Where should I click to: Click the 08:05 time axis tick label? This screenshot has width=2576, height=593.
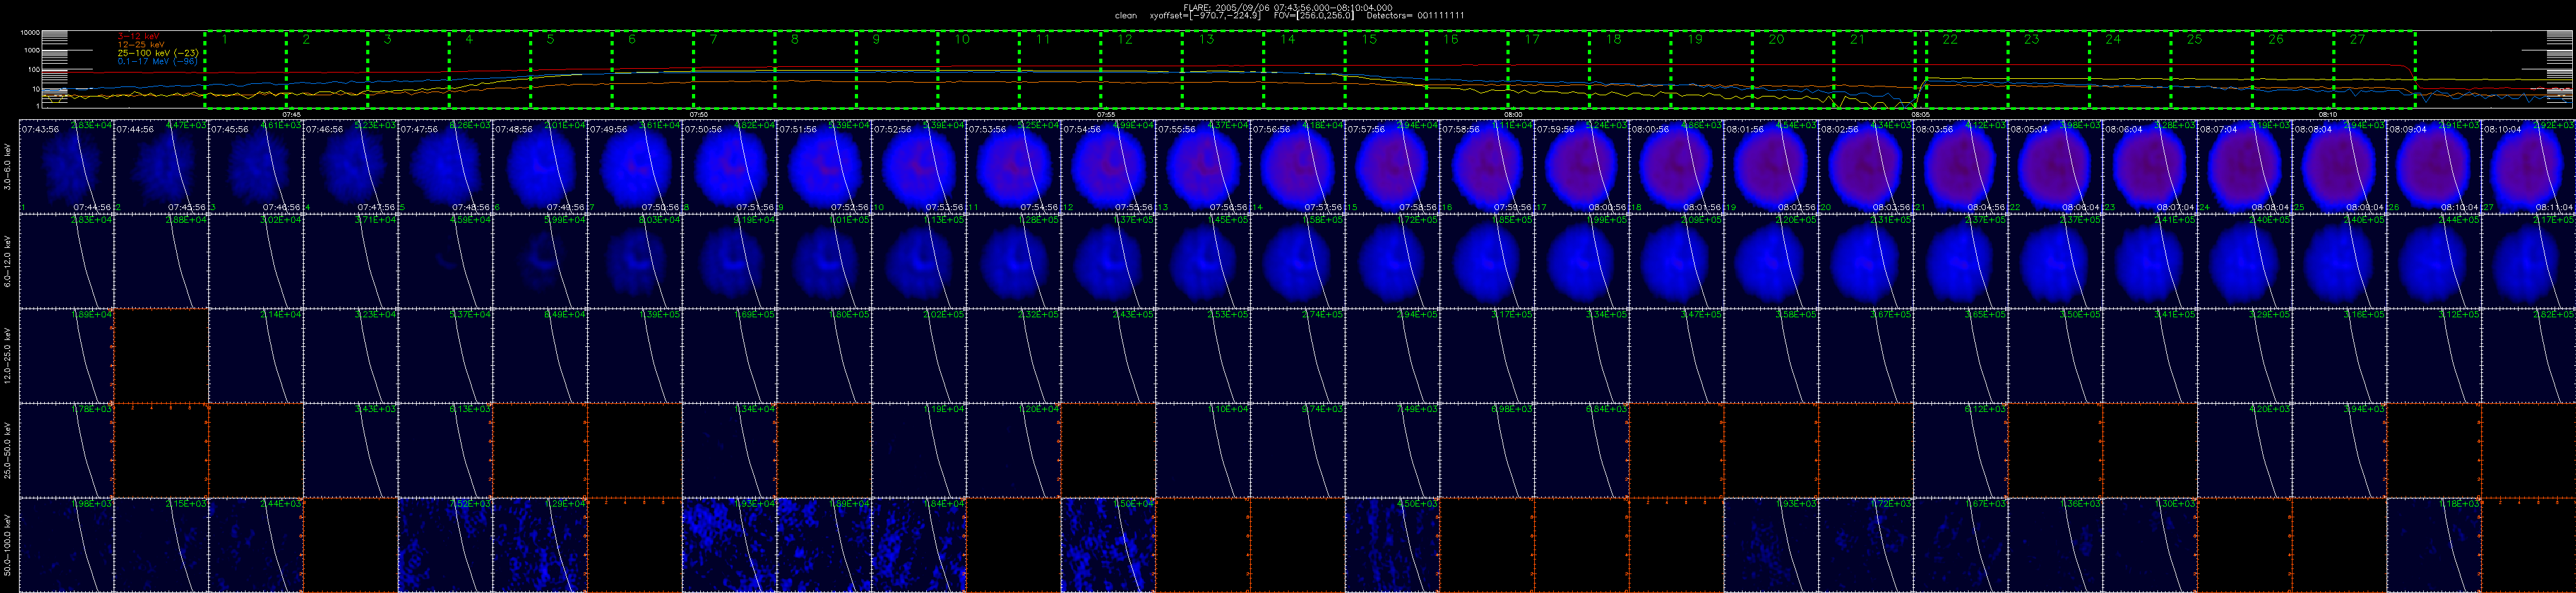coord(1920,114)
